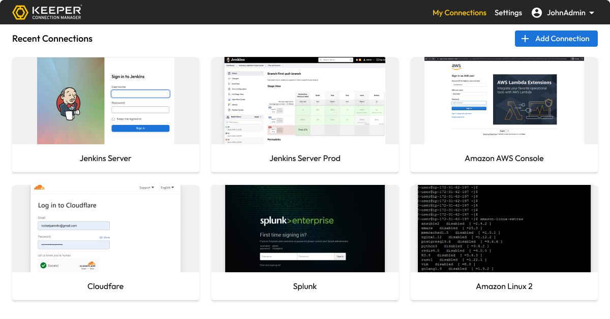The image size is (610, 319).
Task: Click the green Success checkmark icon
Action: tap(43, 265)
